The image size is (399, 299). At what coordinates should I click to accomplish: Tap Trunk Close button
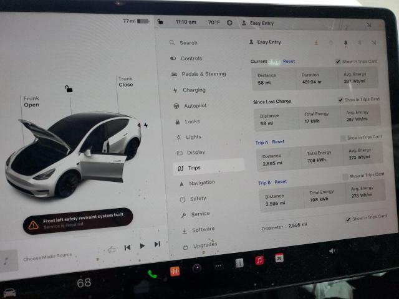point(126,82)
